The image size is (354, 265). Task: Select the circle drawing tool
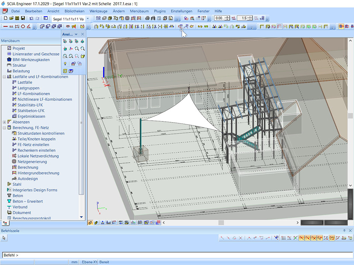point(23,26)
